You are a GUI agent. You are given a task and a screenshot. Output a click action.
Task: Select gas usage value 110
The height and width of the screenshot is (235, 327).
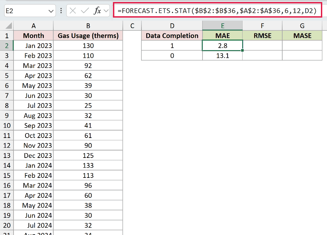pos(88,55)
